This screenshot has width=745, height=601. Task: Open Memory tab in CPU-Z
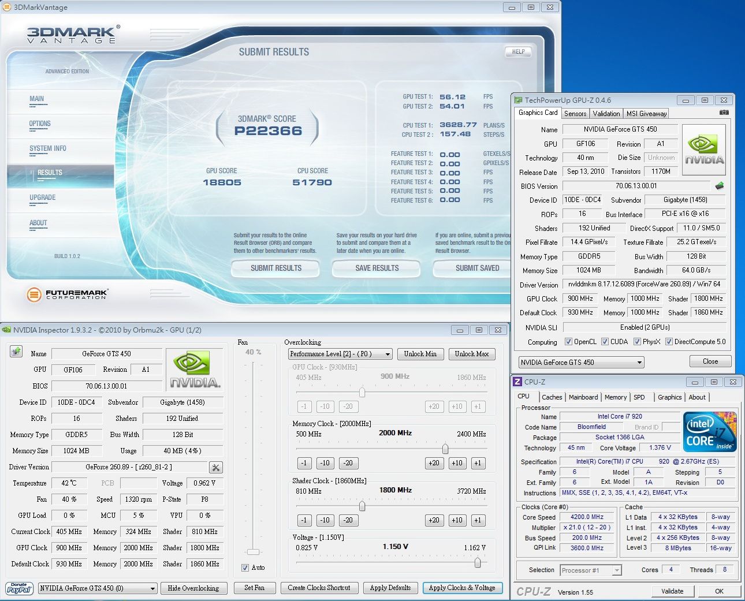point(616,397)
